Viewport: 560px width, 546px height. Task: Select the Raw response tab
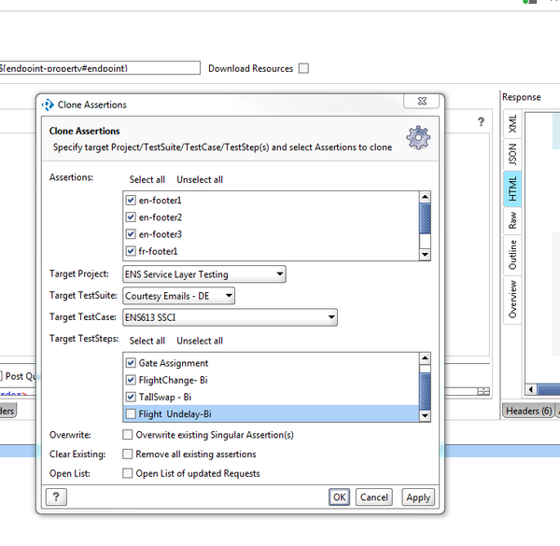point(512,220)
